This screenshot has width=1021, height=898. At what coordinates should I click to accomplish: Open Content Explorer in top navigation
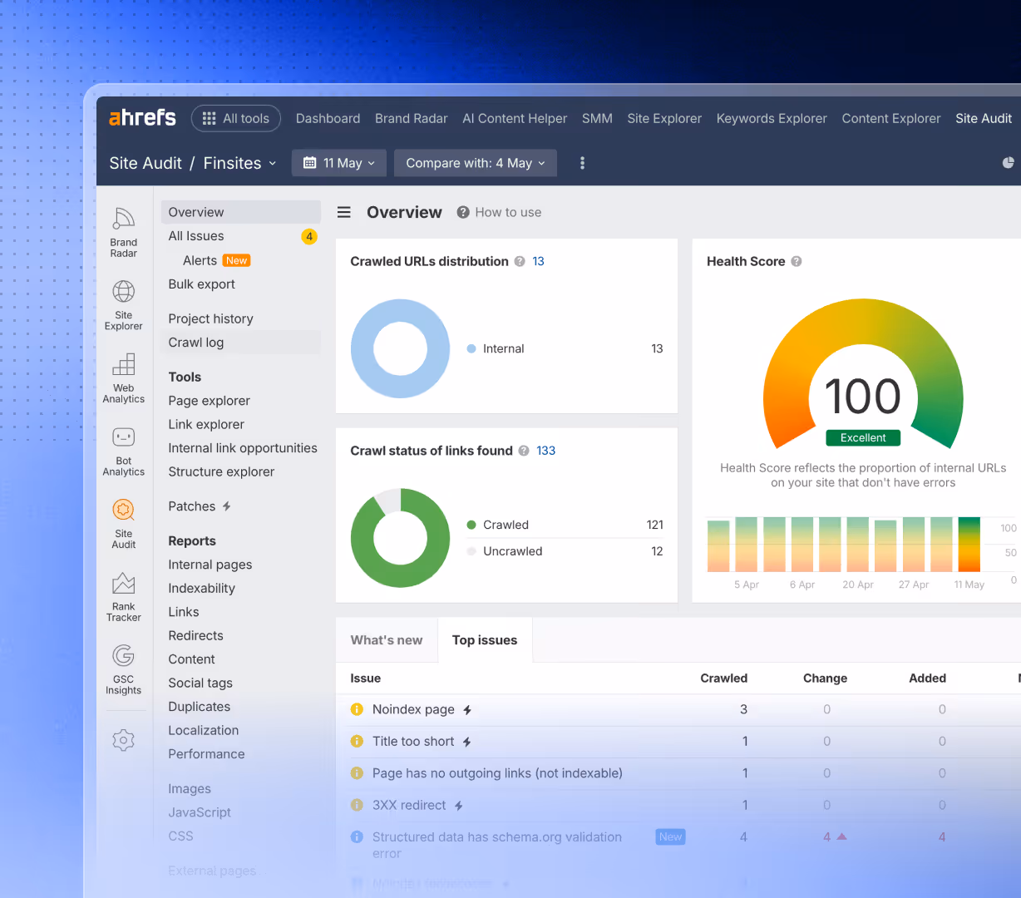click(x=891, y=118)
